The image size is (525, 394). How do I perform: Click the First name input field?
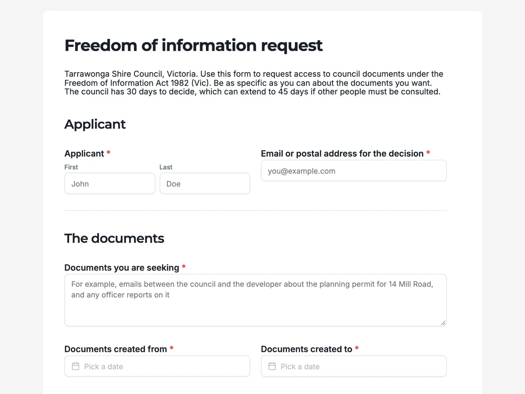point(110,183)
